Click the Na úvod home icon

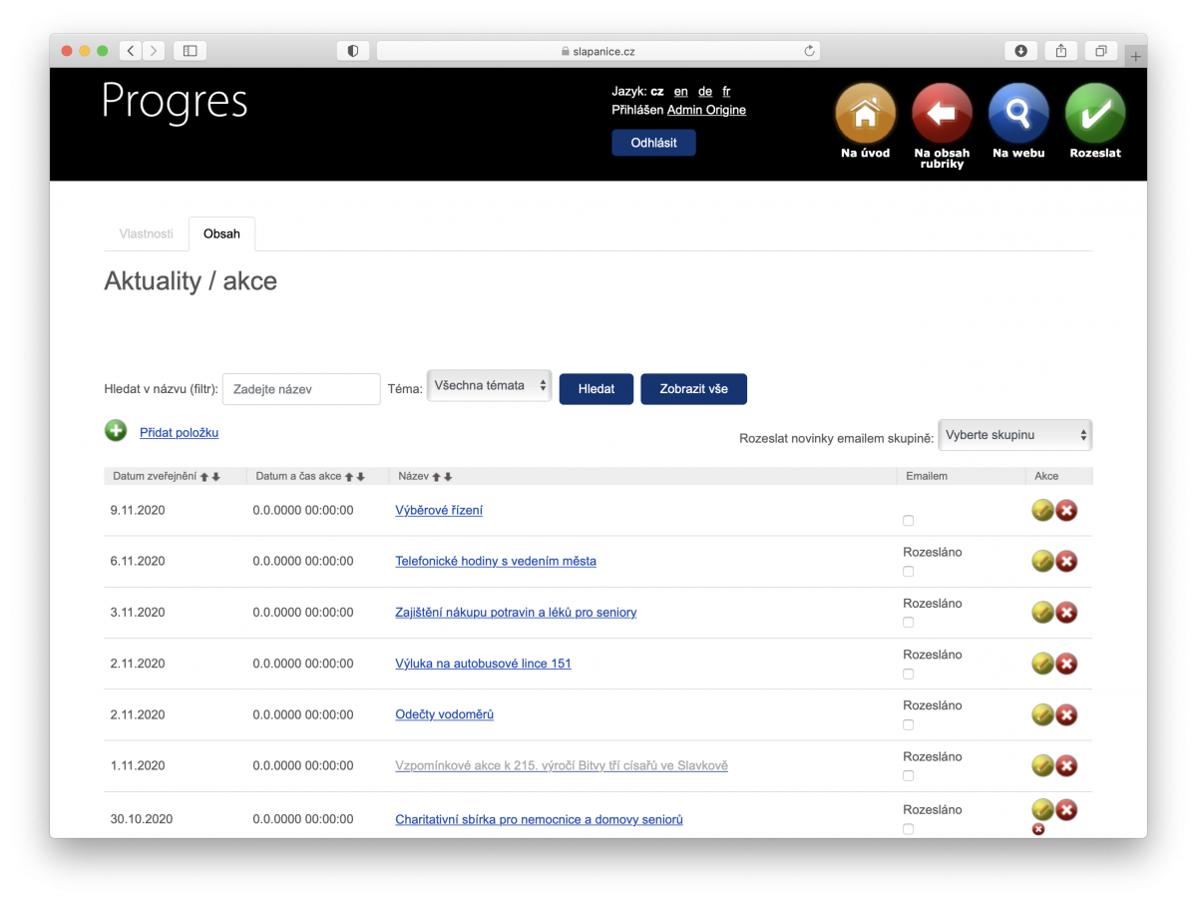click(x=865, y=114)
